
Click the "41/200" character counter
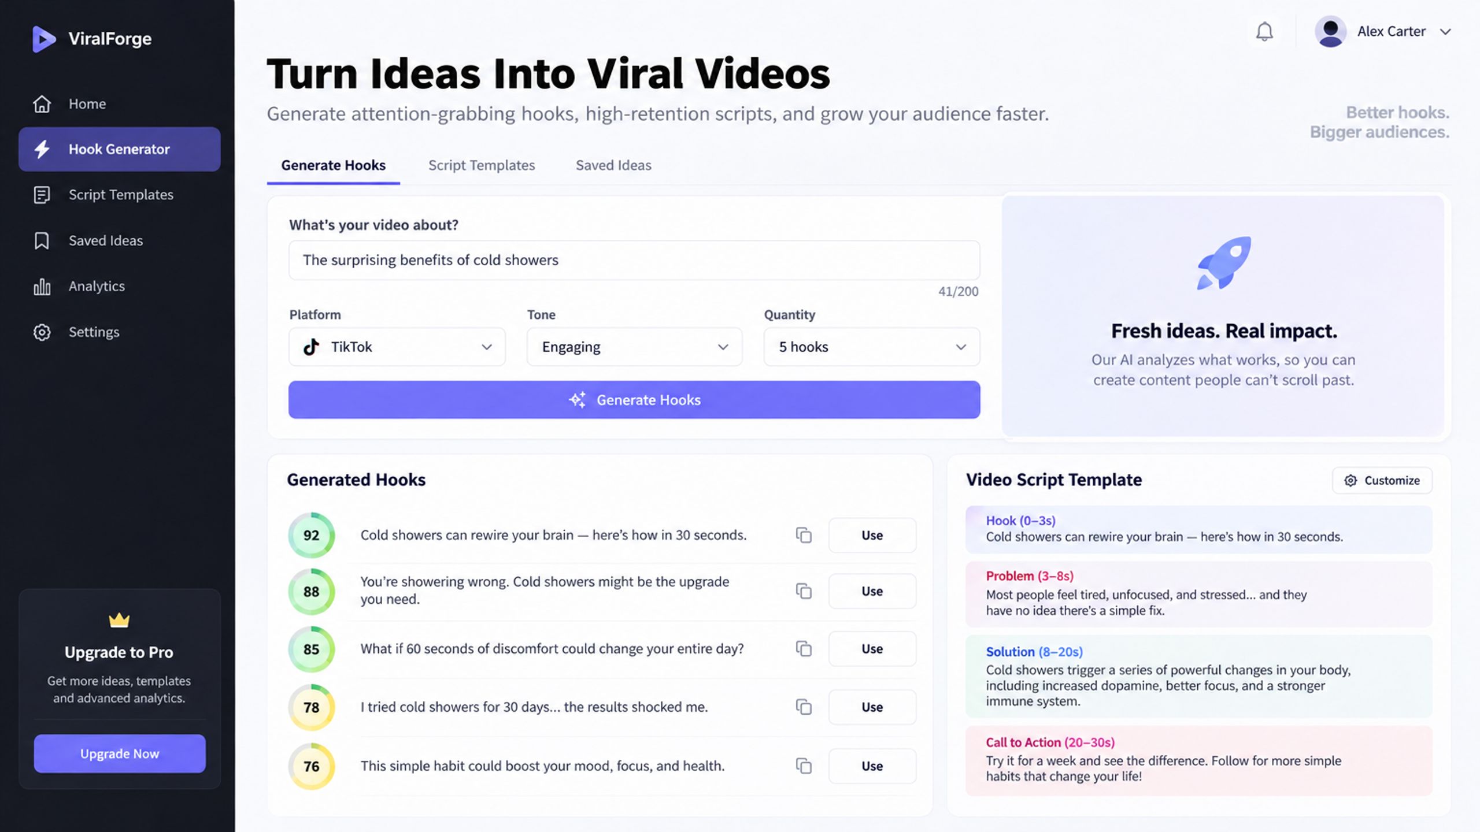[x=958, y=292]
